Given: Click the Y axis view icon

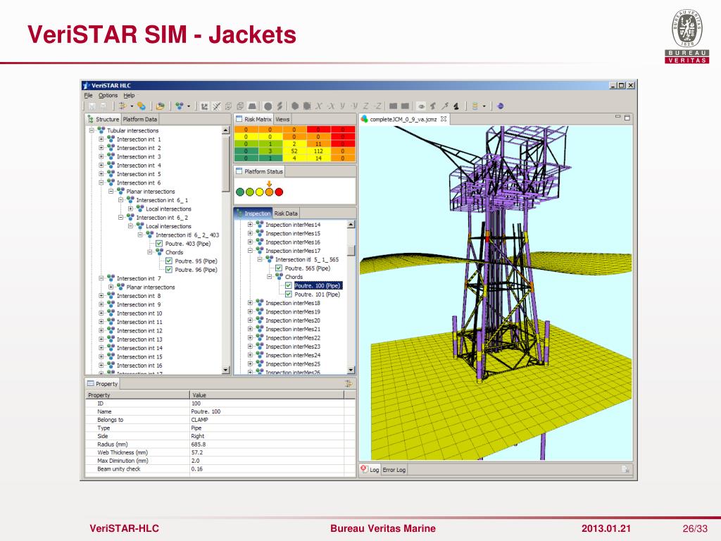Looking at the screenshot, I should pos(343,106).
